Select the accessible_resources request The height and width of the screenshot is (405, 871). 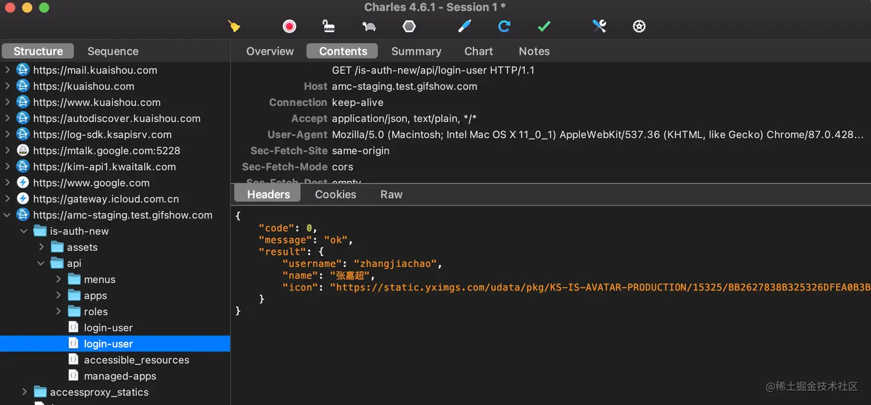point(137,360)
